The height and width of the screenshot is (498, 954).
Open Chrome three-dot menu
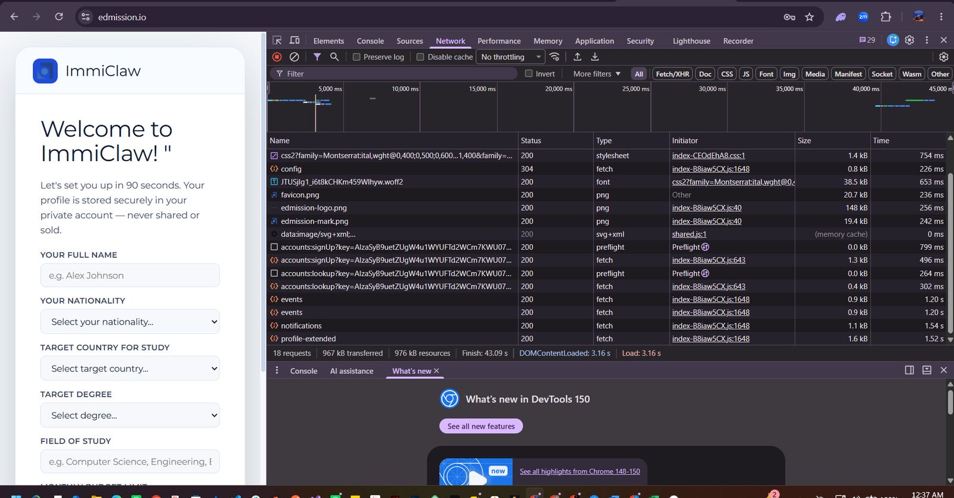[941, 17]
